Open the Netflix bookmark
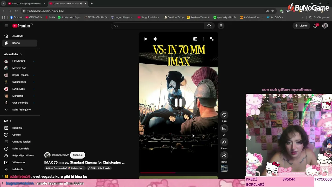 (50, 17)
